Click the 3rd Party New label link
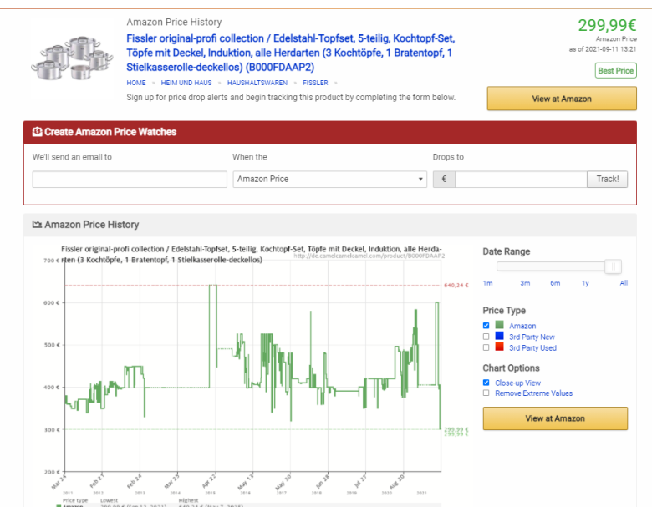This screenshot has height=507, width=652. 532,337
